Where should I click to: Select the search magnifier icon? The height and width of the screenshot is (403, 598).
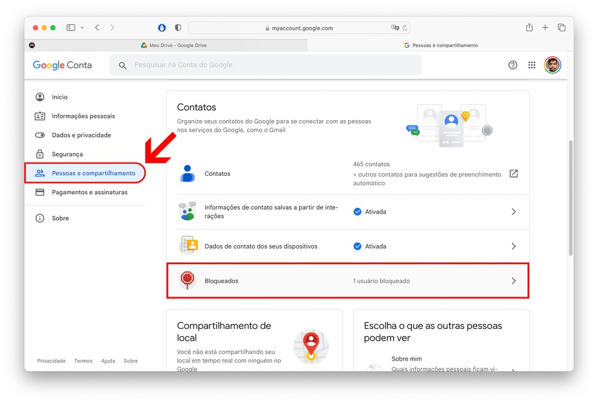pyautogui.click(x=123, y=65)
